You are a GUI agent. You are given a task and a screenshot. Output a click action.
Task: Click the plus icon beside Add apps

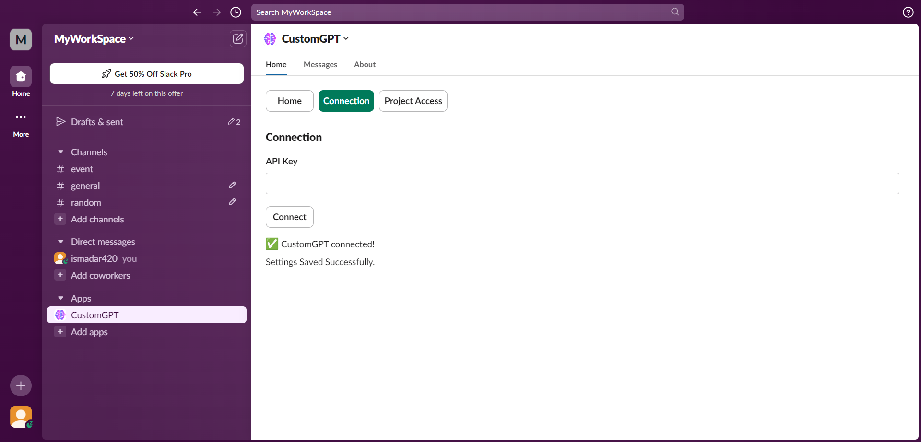60,332
